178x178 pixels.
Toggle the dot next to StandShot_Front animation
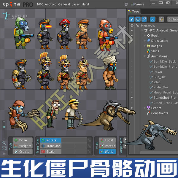pos(132,98)
